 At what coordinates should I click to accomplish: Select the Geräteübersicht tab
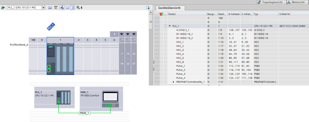pyautogui.click(x=170, y=8)
